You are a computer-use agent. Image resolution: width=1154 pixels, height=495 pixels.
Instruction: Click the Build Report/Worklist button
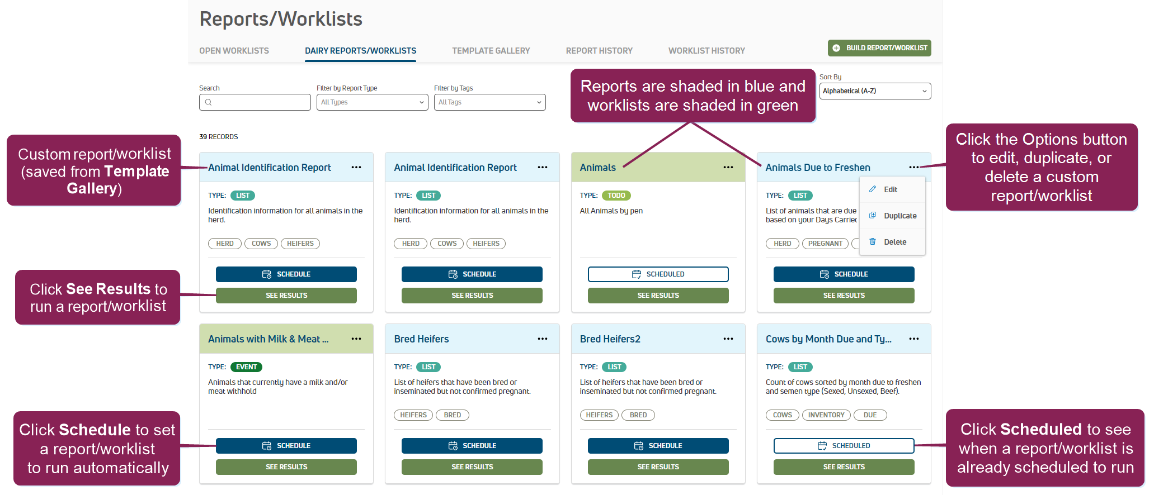(879, 48)
